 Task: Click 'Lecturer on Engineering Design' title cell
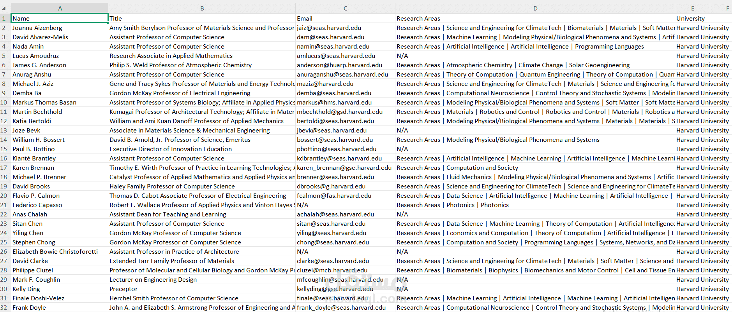click(x=202, y=279)
